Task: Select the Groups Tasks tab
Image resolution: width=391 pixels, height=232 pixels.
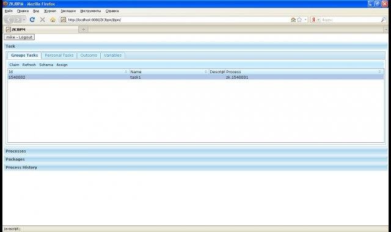Action: 24,56
